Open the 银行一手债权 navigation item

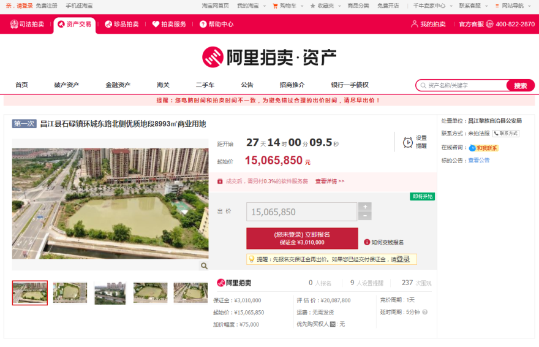point(350,85)
